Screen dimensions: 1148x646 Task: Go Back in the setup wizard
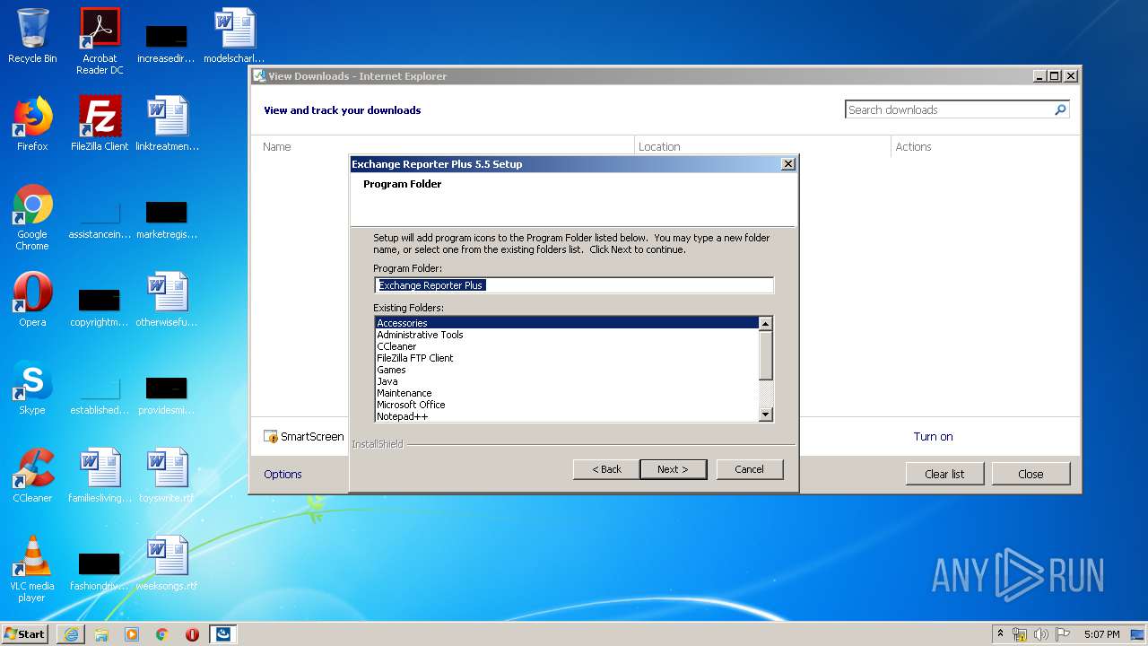tap(606, 469)
